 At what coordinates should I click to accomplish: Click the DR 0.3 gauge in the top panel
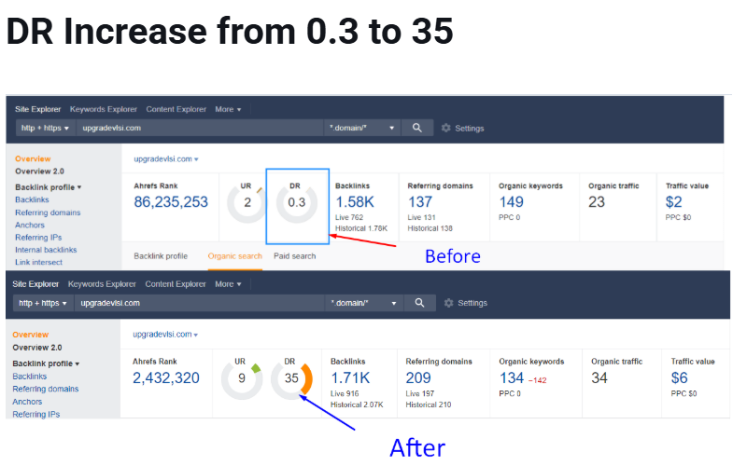pos(297,202)
